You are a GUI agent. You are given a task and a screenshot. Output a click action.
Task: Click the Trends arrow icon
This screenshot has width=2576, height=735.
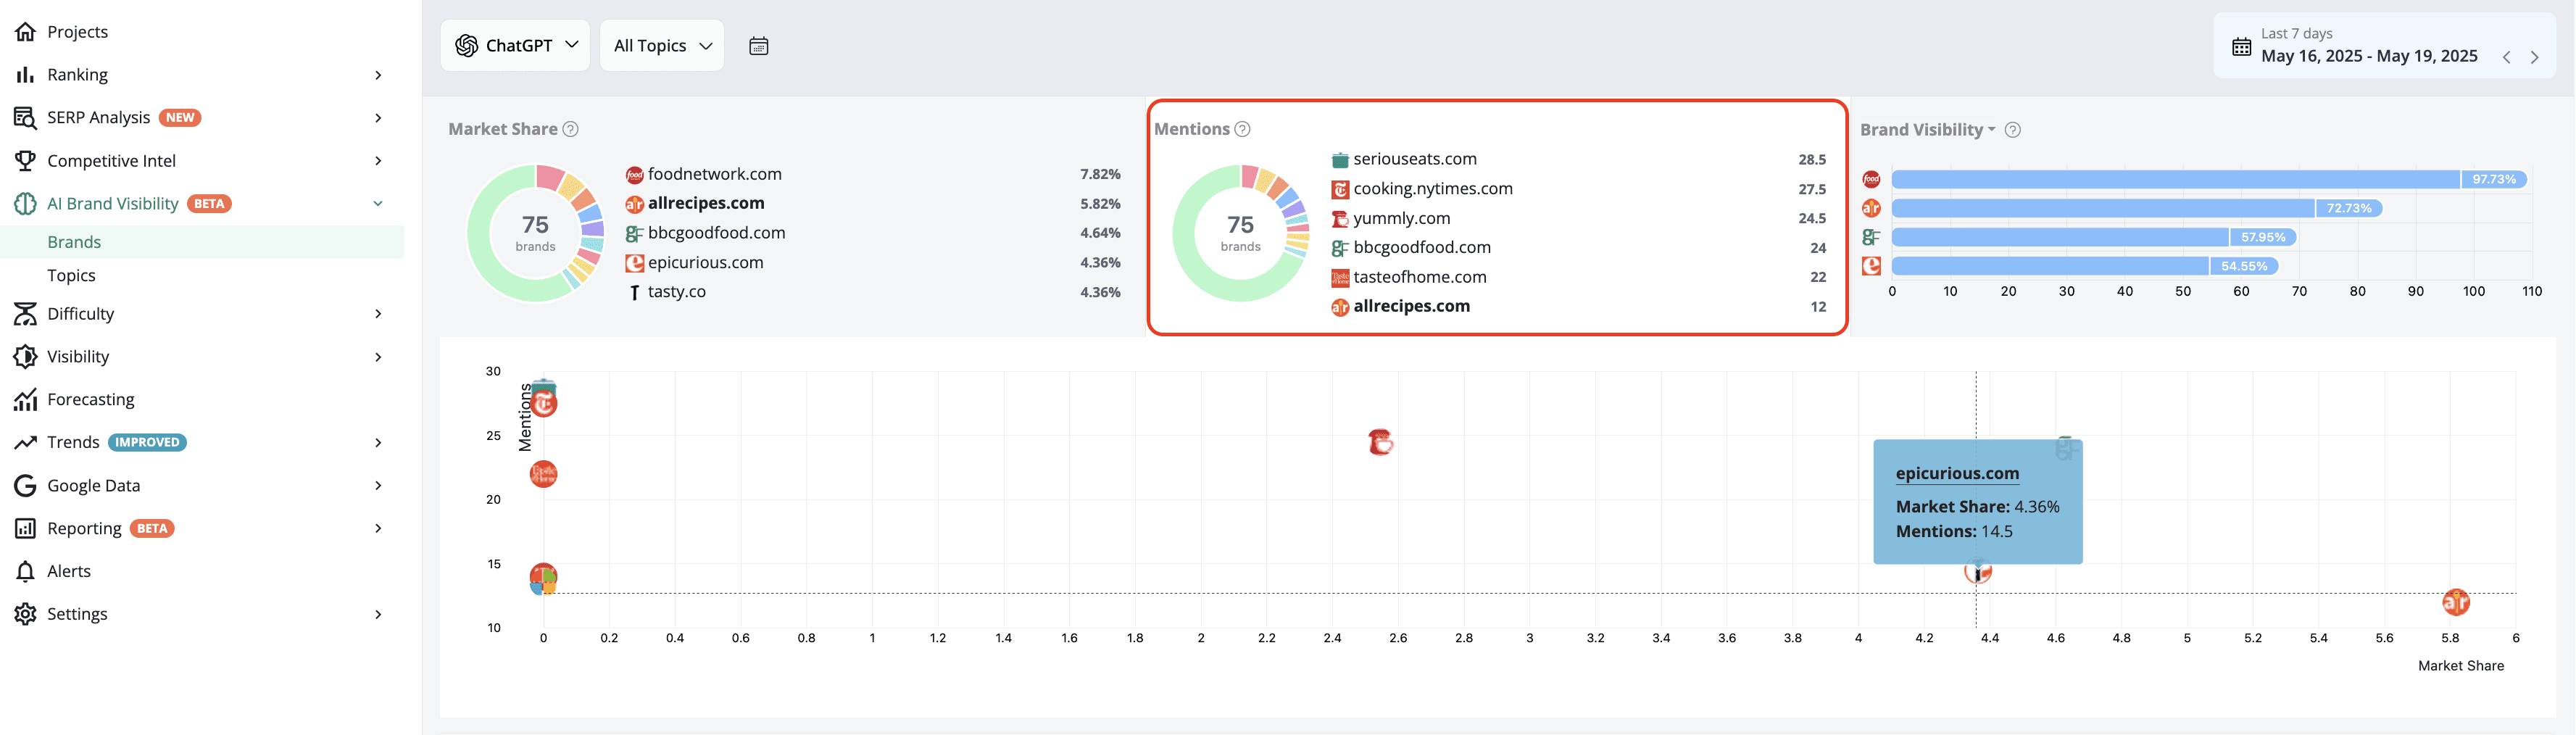pyautogui.click(x=25, y=443)
